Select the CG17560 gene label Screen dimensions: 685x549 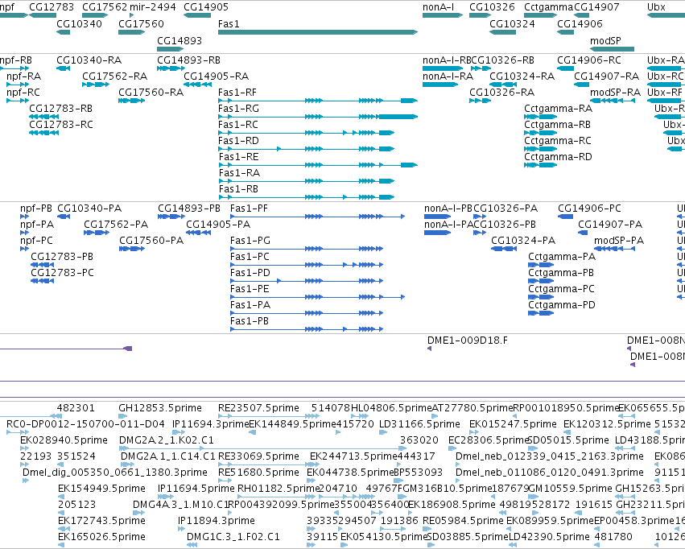coord(141,23)
